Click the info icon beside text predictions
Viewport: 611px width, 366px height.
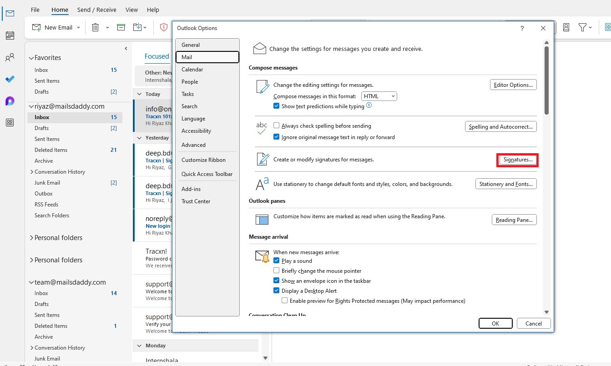(x=369, y=105)
